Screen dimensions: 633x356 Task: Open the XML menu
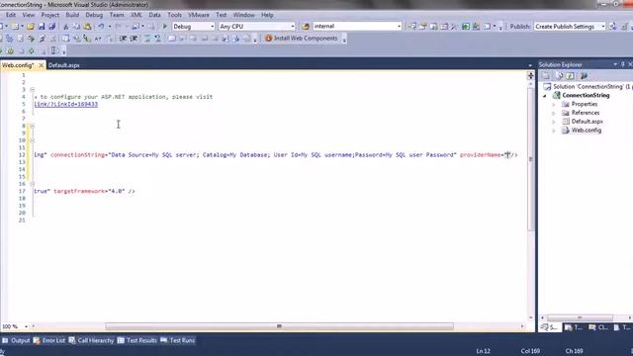(x=136, y=15)
